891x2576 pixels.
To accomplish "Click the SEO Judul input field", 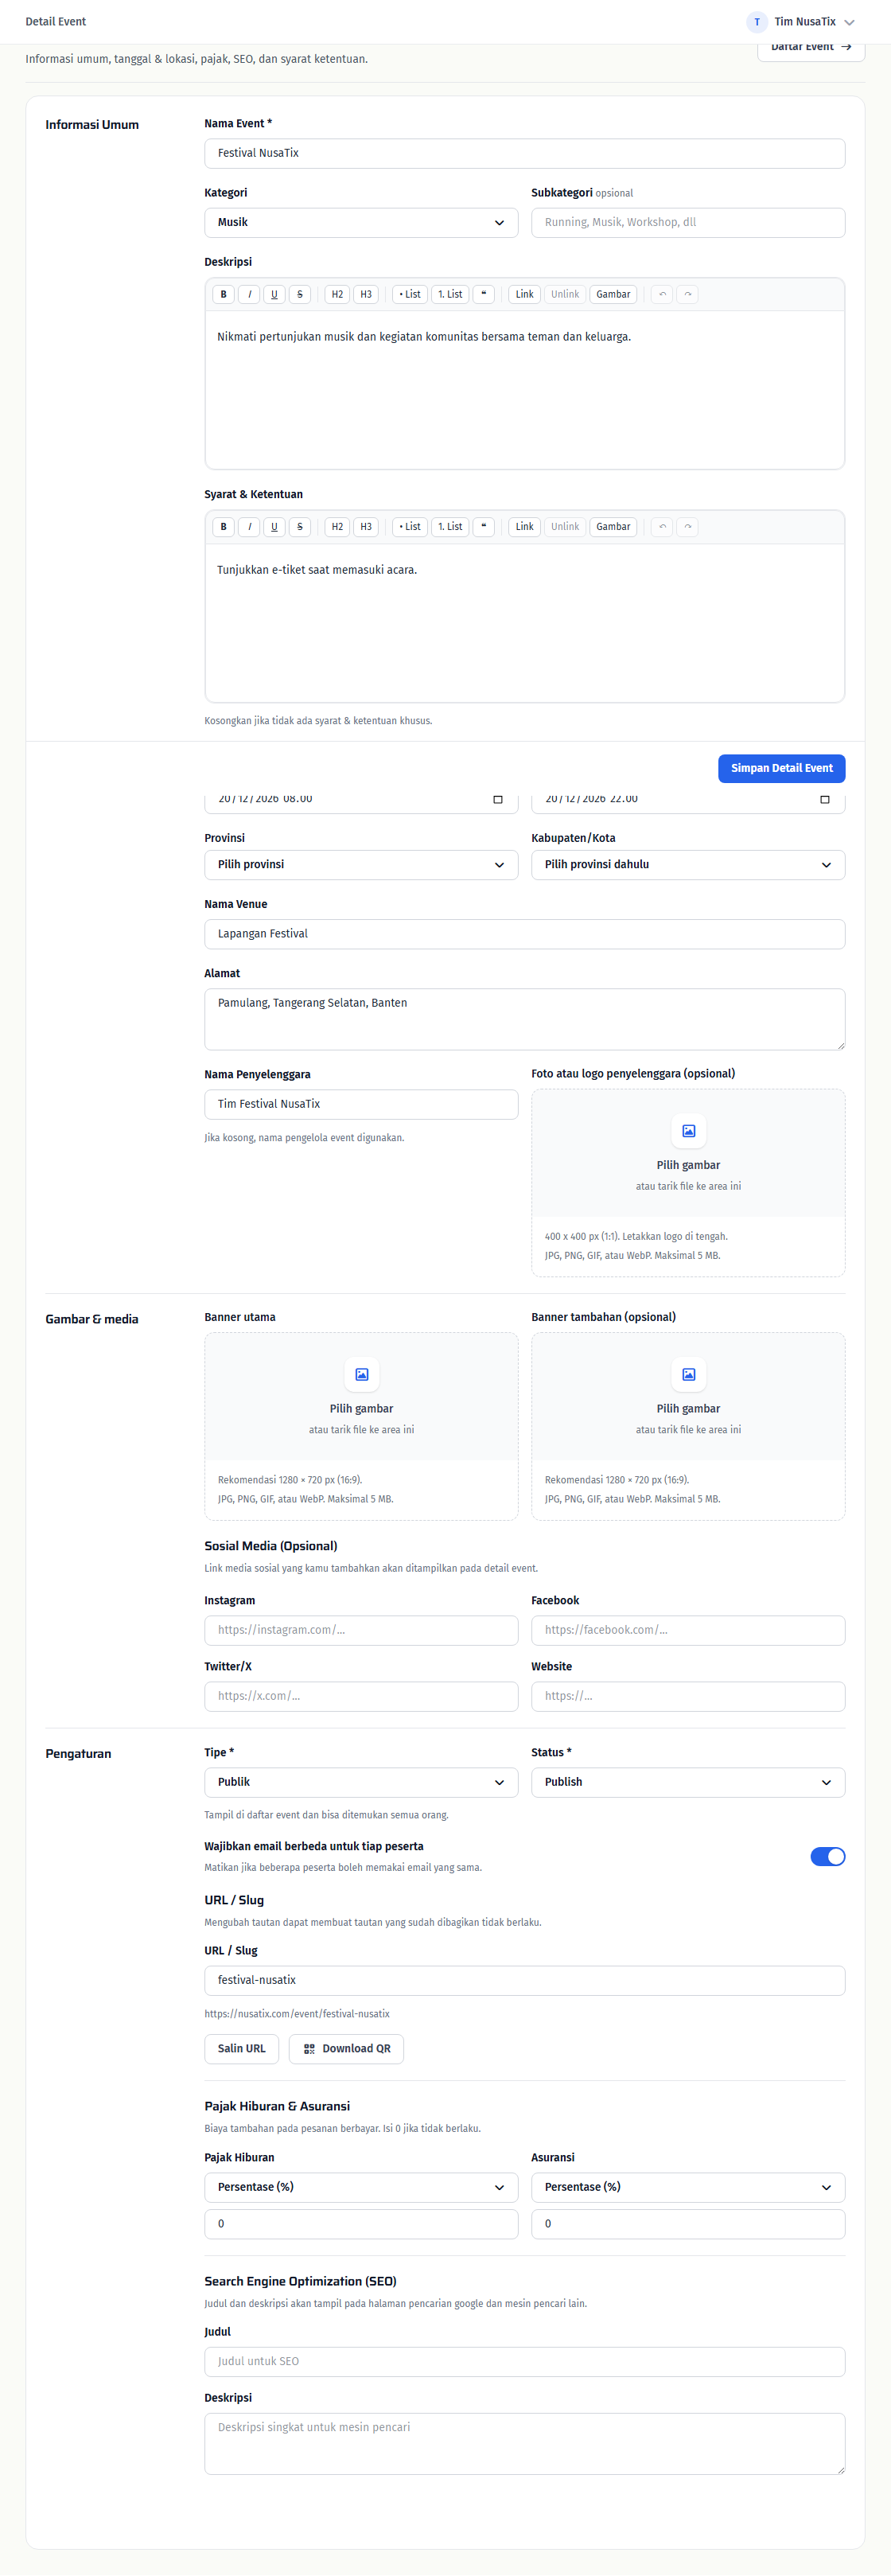I will click(525, 2362).
